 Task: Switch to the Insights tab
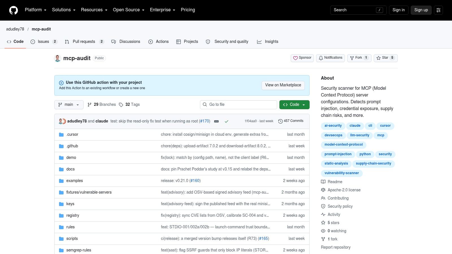(x=268, y=41)
